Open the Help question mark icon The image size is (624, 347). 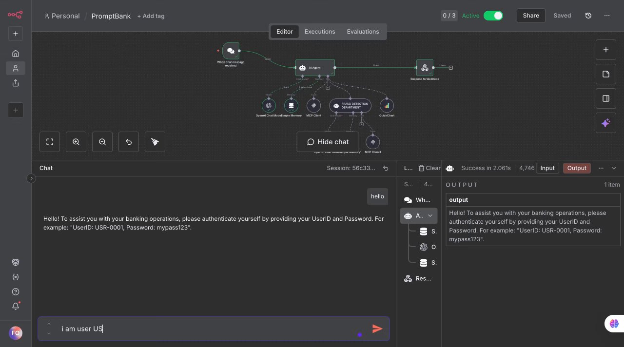click(16, 291)
